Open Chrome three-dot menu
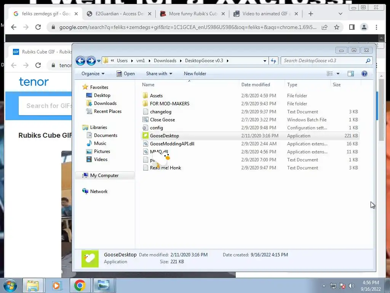390x293 pixels. click(x=376, y=27)
